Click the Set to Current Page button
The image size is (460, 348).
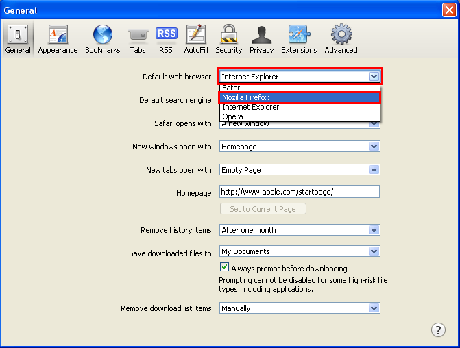(263, 209)
